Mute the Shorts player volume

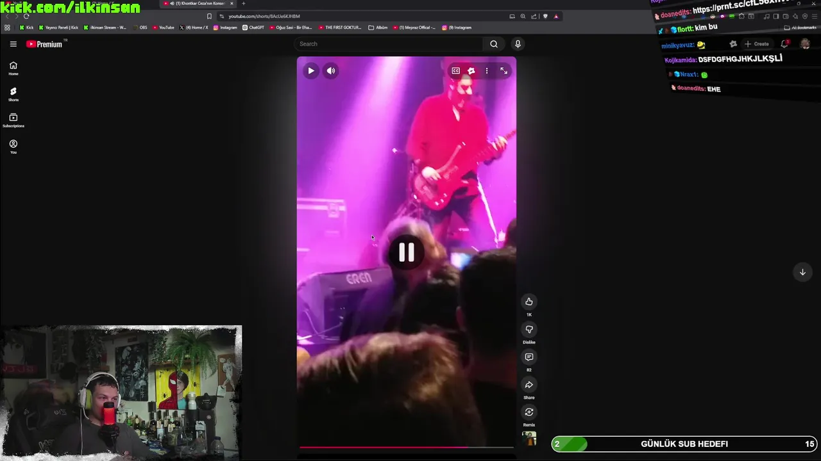(x=331, y=70)
